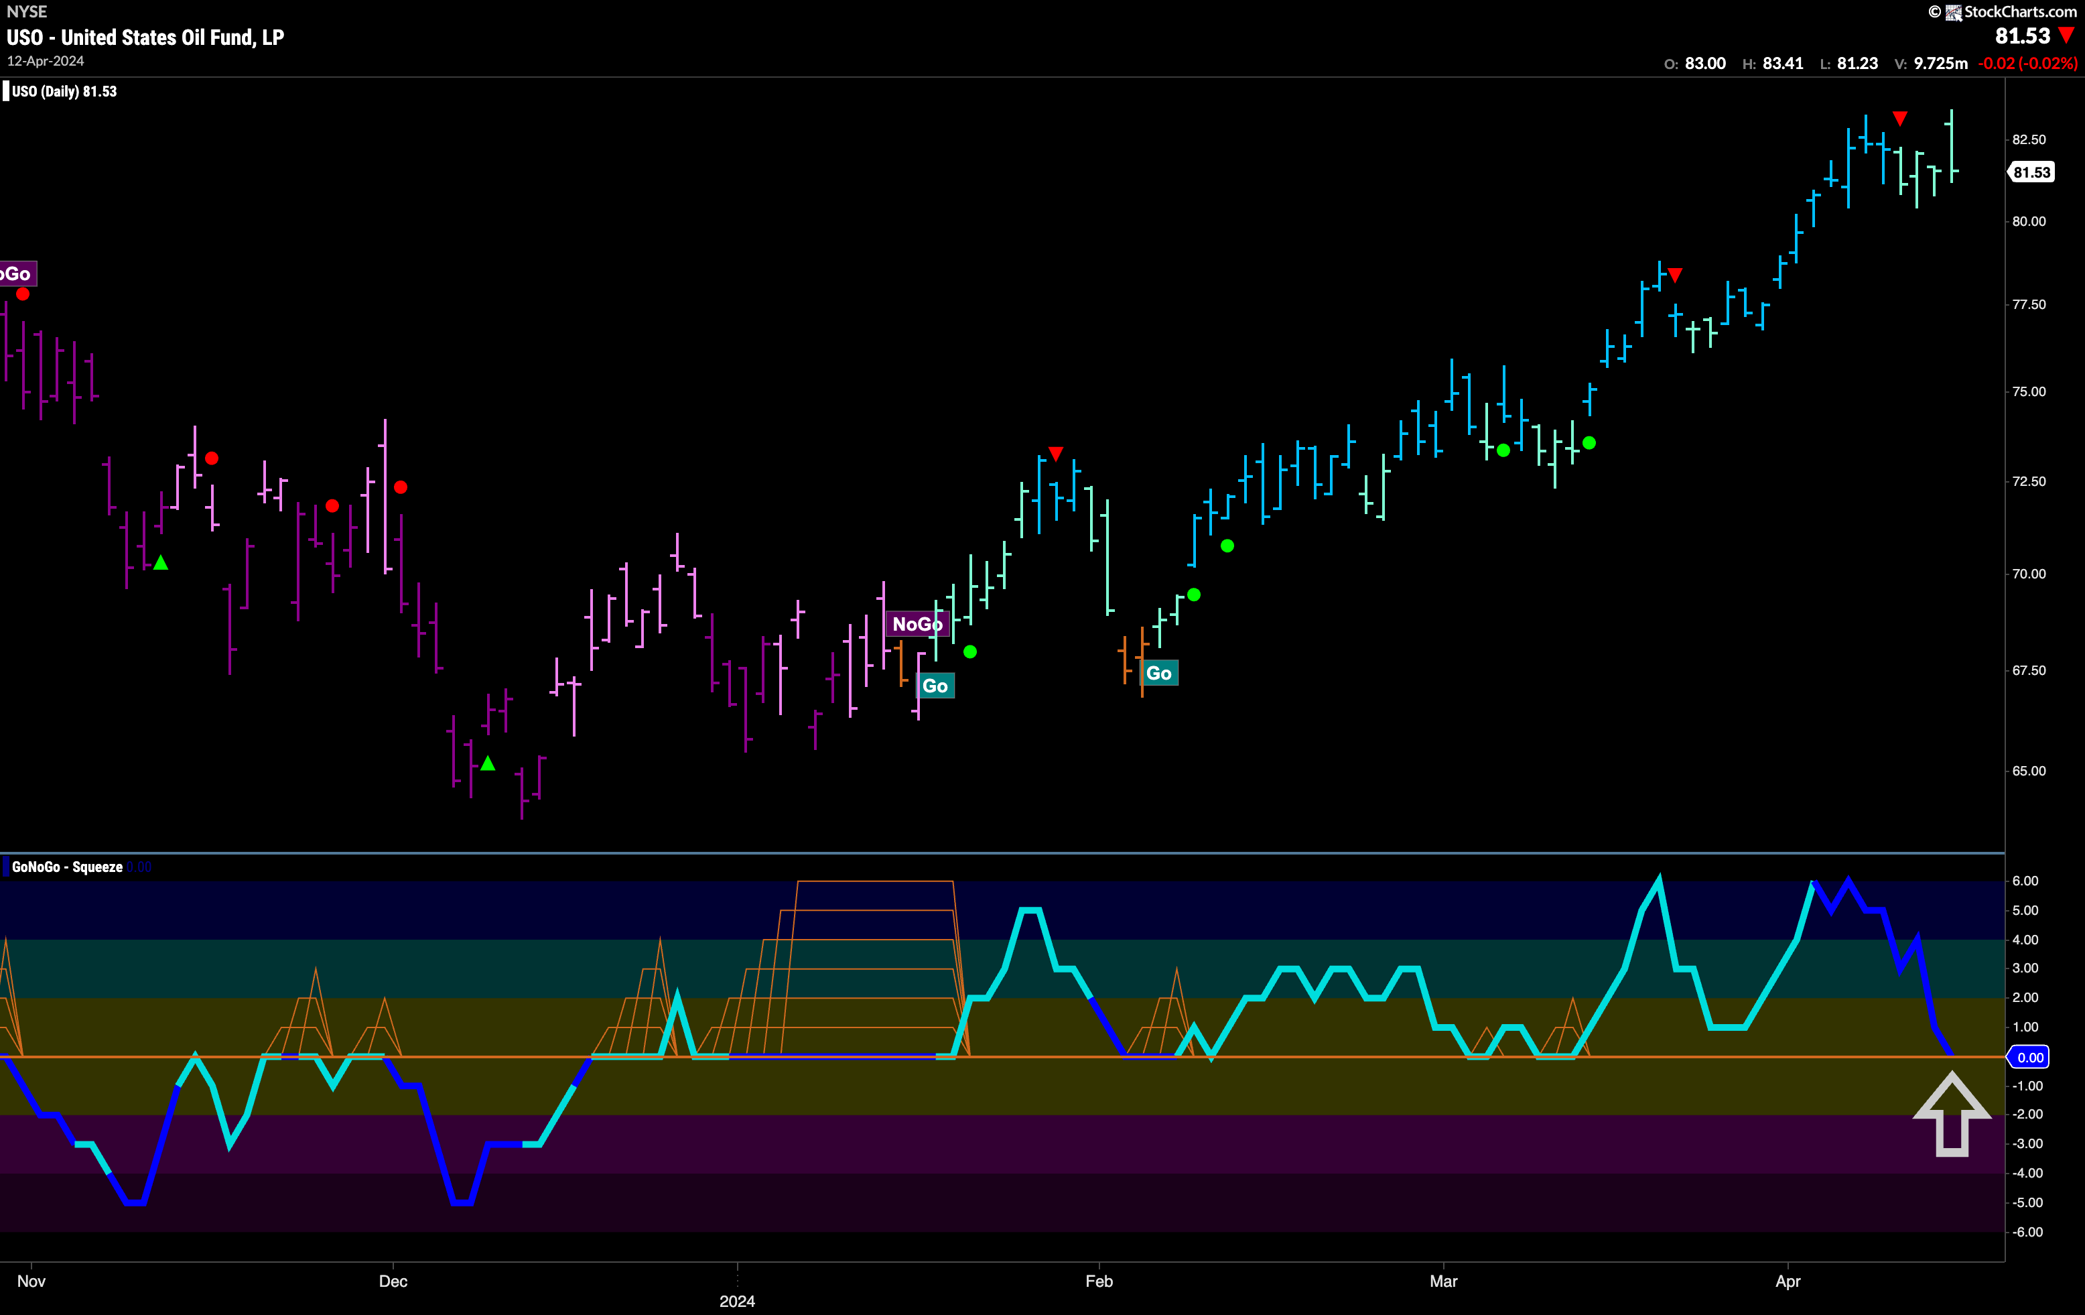Click the 81.53 current price tag on axis

pos(2031,172)
